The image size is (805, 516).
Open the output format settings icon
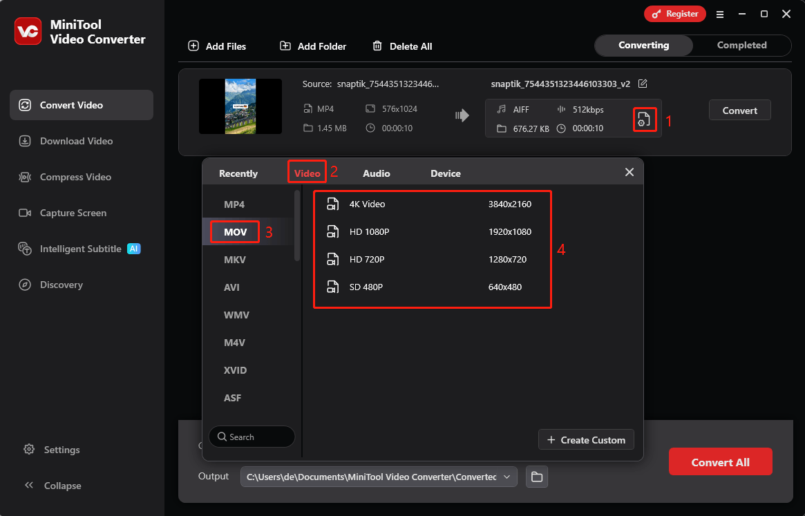644,120
